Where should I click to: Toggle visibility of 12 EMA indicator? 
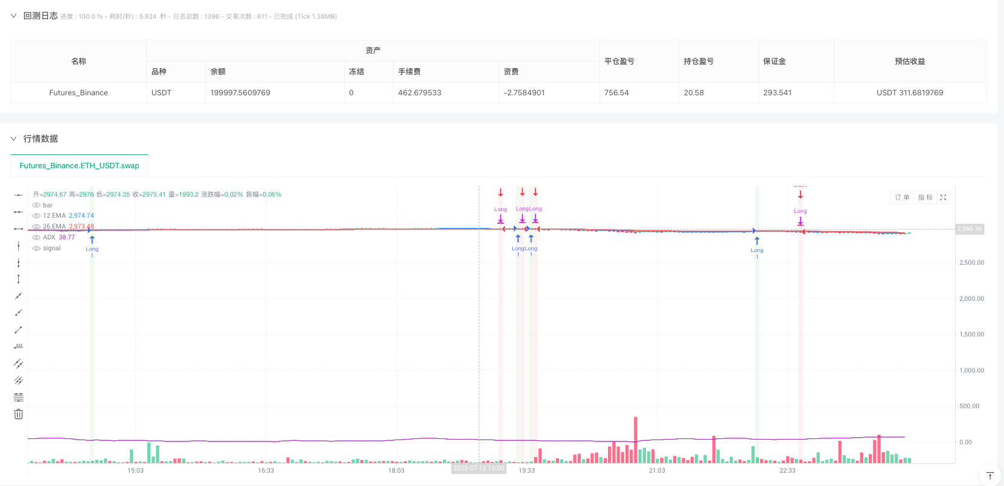tap(36, 216)
